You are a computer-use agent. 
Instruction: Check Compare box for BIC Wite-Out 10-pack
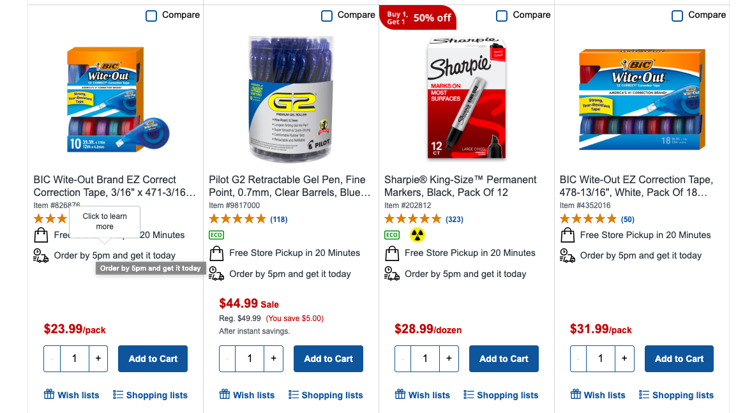tap(151, 15)
